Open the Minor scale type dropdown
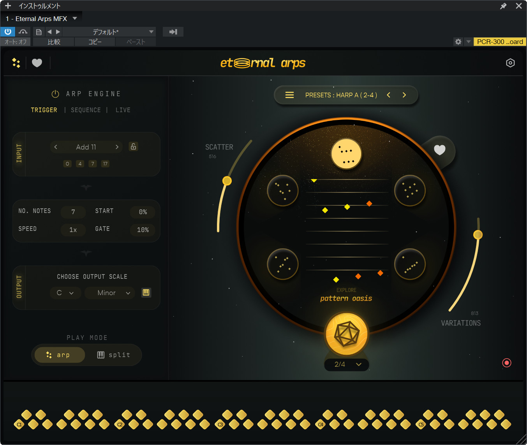 click(x=110, y=293)
